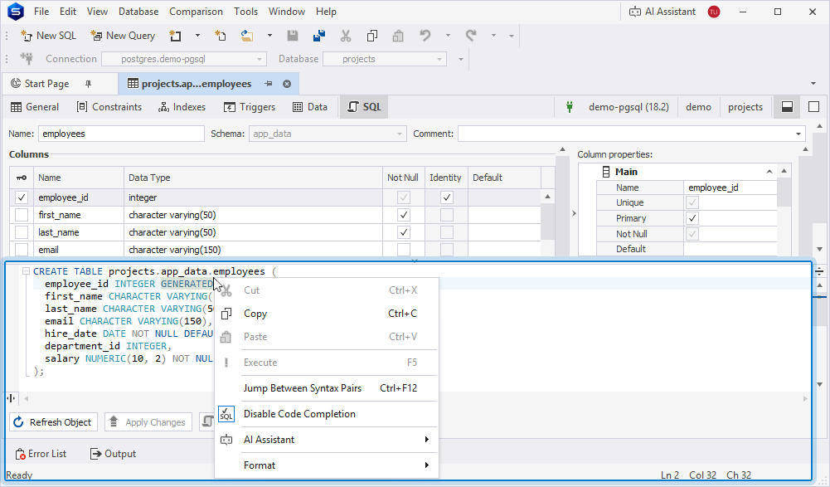Open the Data tab

[x=310, y=107]
